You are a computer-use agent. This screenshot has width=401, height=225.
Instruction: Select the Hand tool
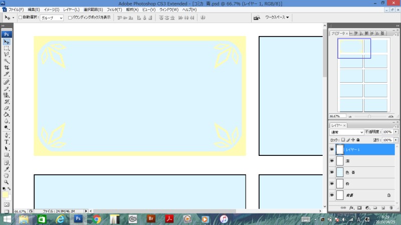click(7, 175)
